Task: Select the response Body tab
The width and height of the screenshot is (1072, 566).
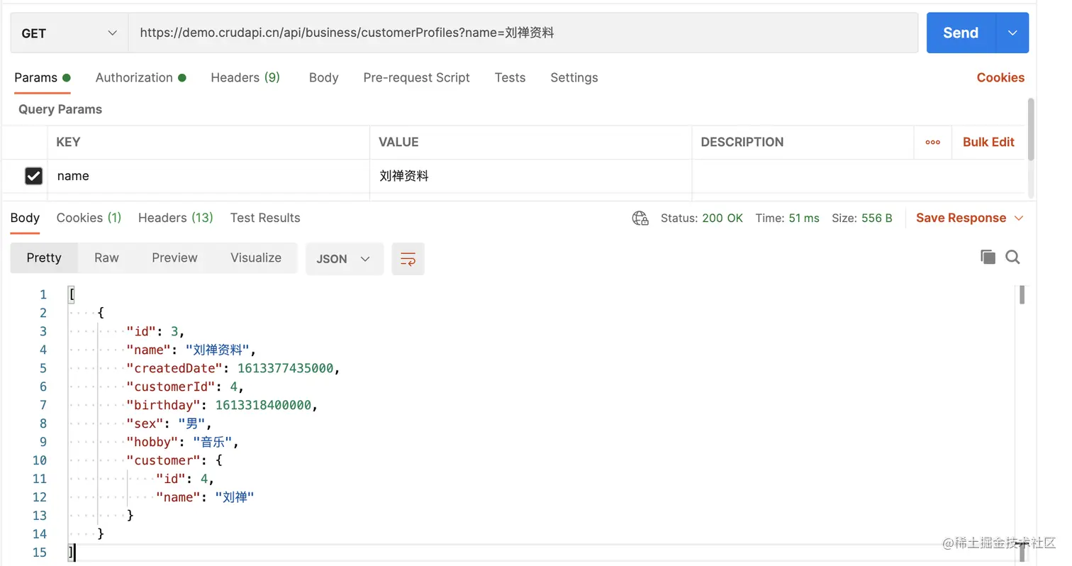Action: (25, 218)
